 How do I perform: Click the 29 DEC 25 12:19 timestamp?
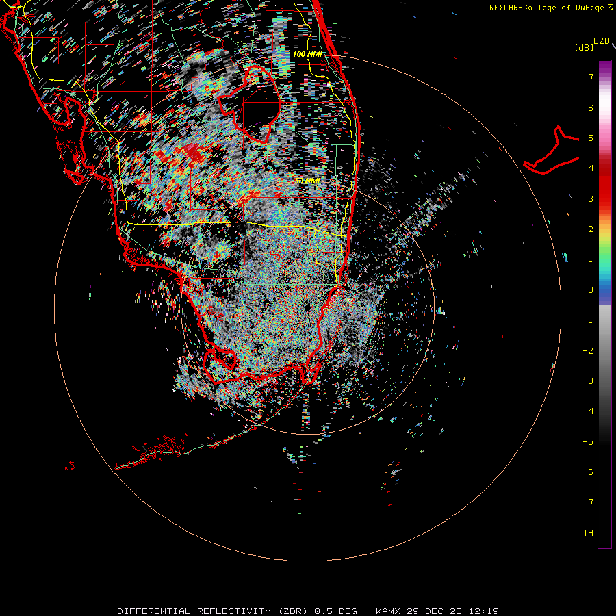click(x=452, y=611)
